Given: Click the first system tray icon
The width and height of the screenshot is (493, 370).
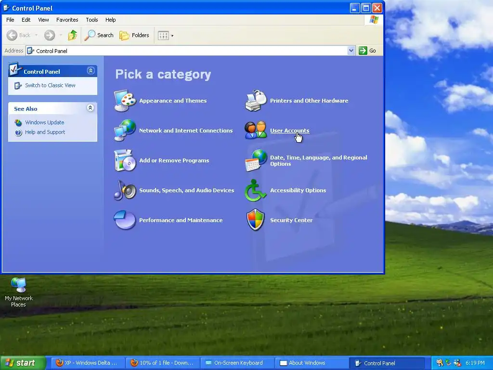Looking at the screenshot, I should [440, 363].
